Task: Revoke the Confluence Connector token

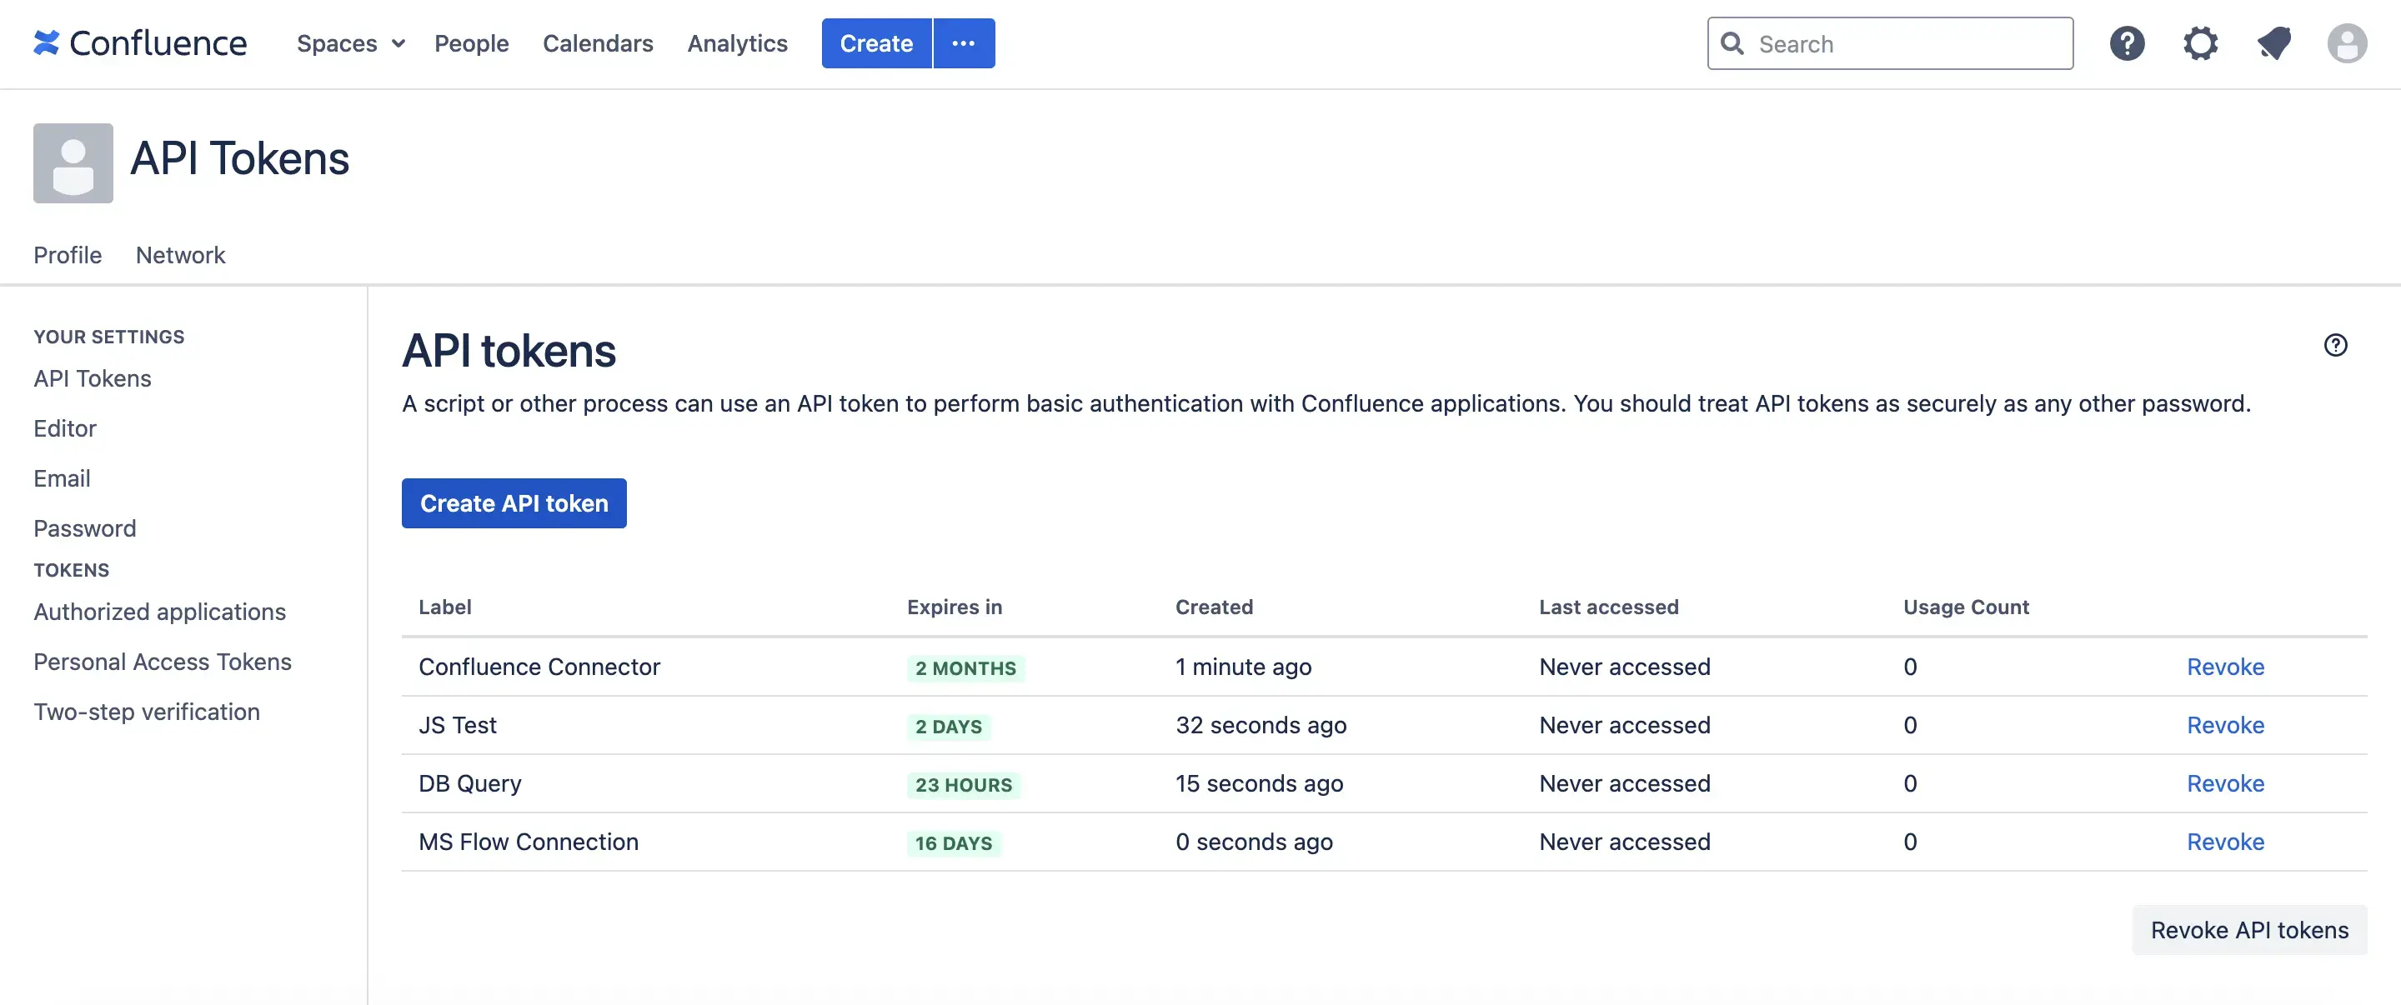Action: point(2225,667)
